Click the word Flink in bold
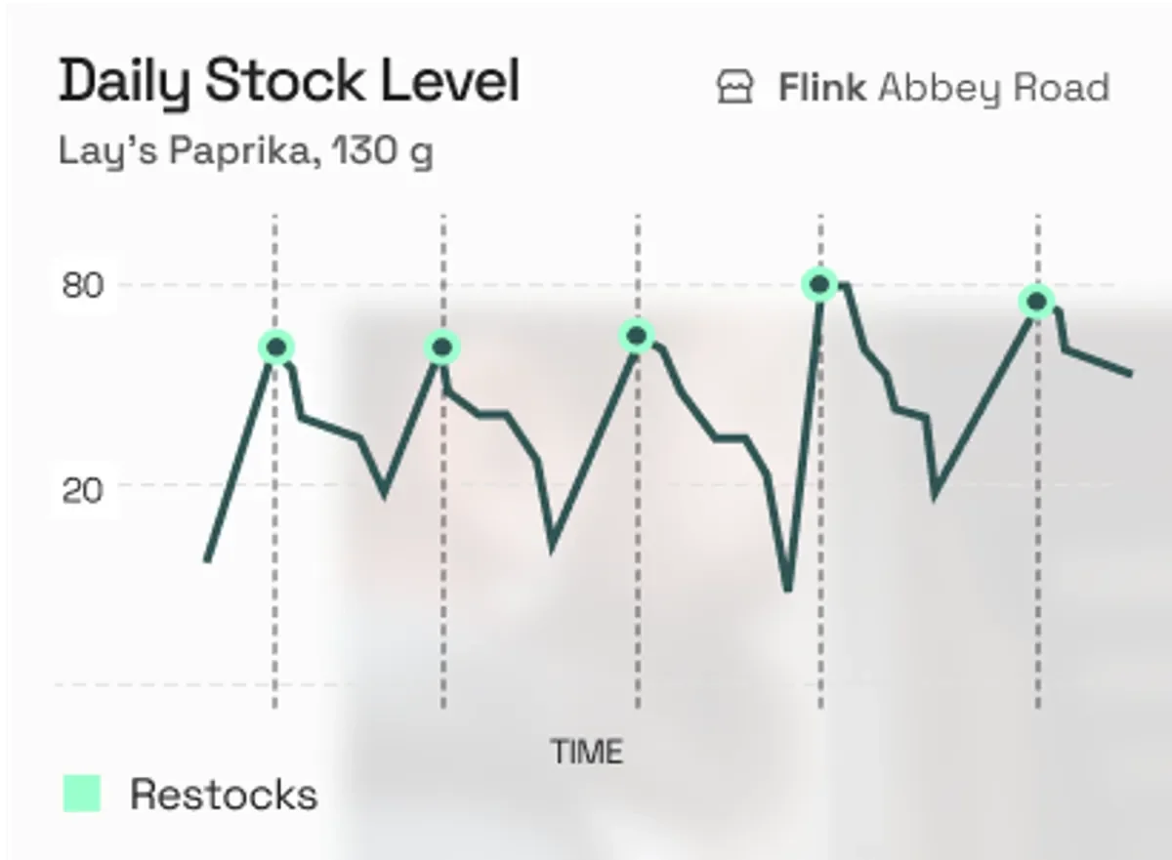Viewport: 1172px width, 860px height. coord(821,88)
